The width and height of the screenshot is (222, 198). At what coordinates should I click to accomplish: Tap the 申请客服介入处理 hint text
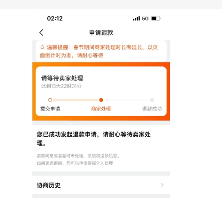(96, 163)
